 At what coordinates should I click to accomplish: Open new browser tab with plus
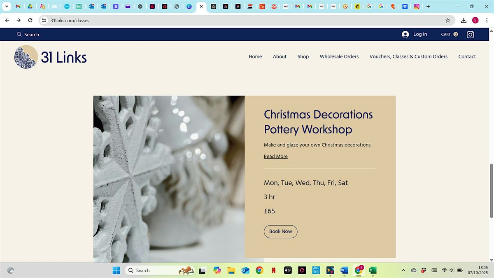428,6
